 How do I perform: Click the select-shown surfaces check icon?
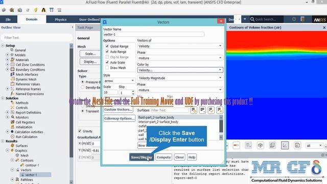(x=211, y=110)
